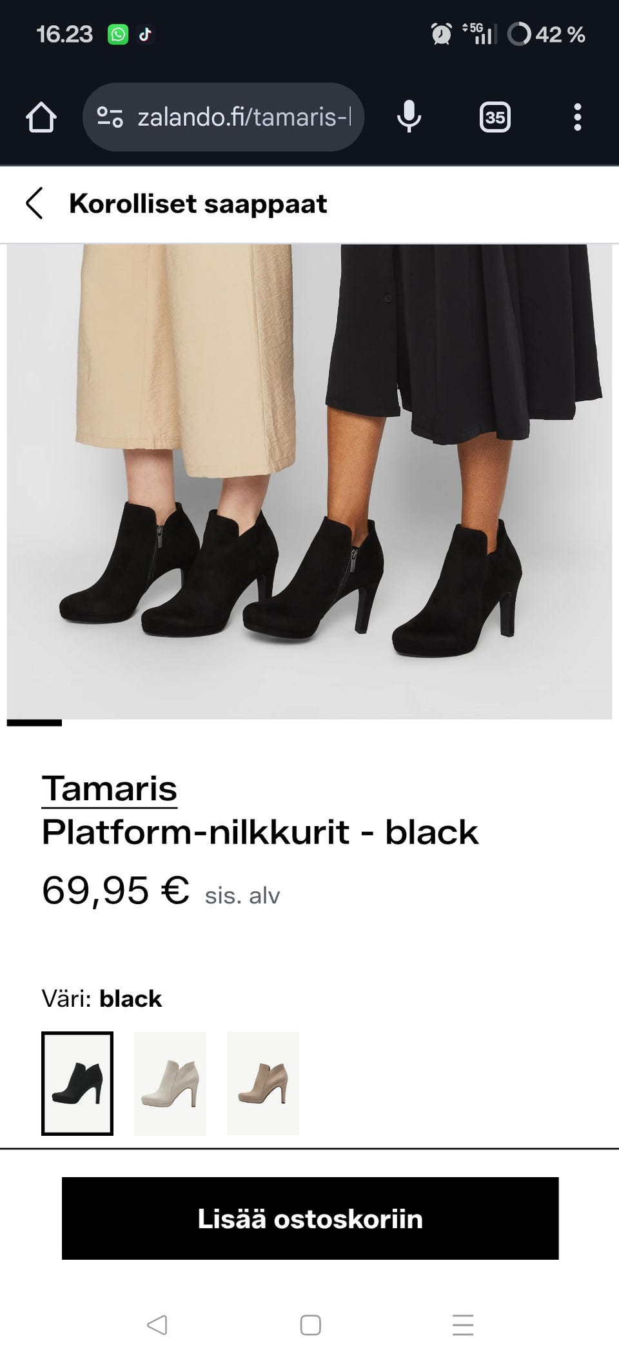Open site settings icon in address bar
Screen dimensions: 619x1363
coord(110,117)
